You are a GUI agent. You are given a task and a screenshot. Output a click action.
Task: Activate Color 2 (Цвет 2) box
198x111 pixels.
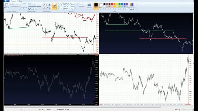click(x=101, y=6)
